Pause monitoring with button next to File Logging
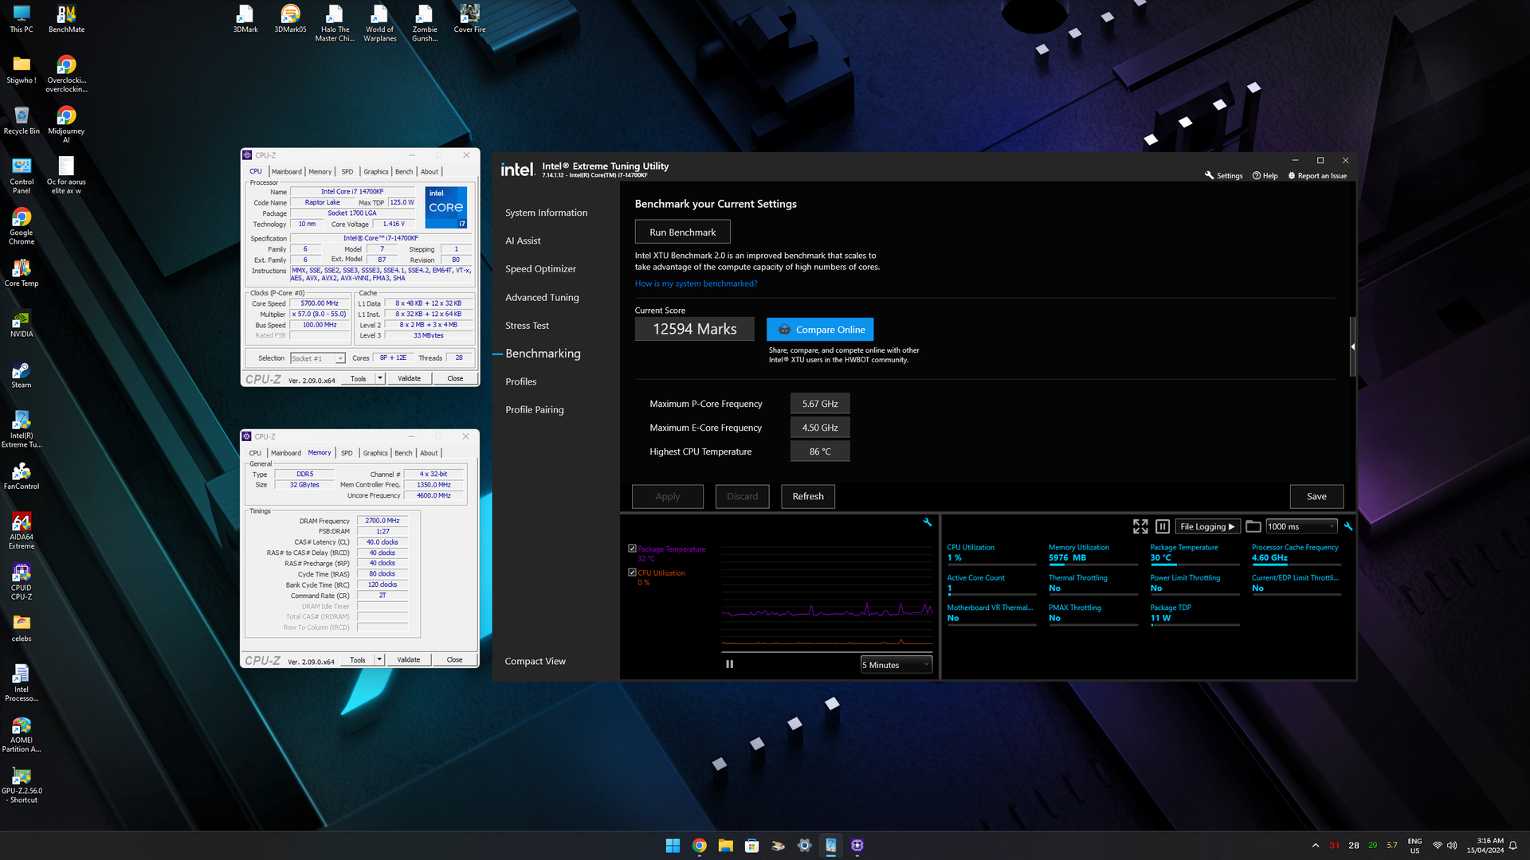The image size is (1530, 860). (x=1163, y=526)
